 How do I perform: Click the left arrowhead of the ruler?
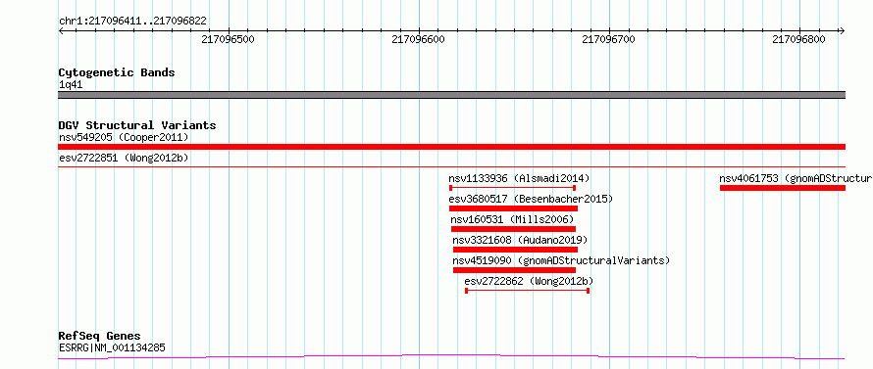(x=61, y=31)
